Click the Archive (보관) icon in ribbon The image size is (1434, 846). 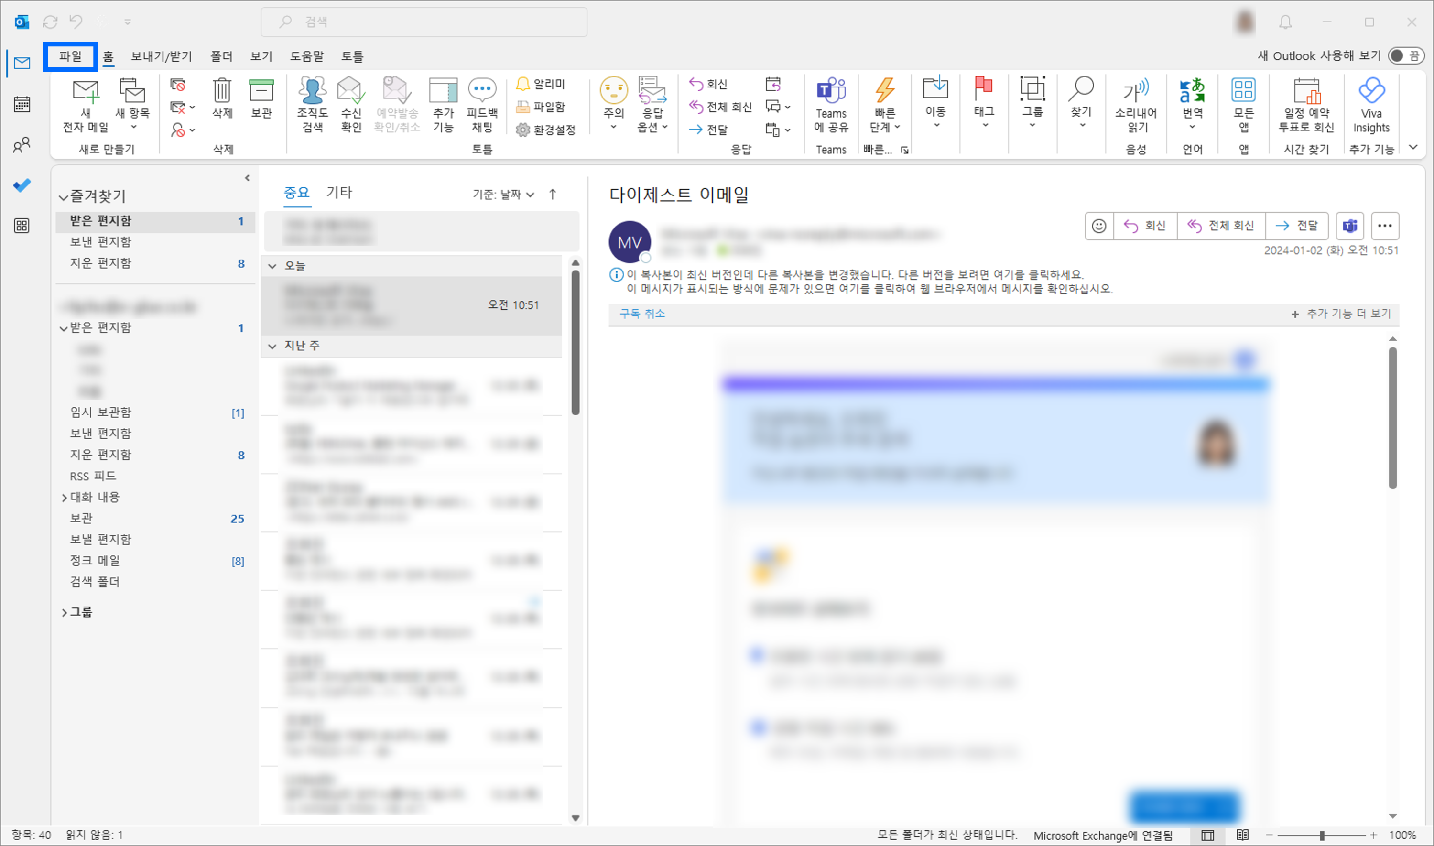(x=261, y=91)
